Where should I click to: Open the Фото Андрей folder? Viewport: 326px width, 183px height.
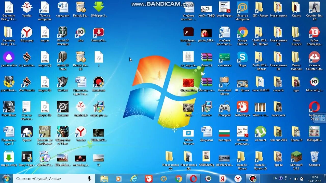click(x=296, y=36)
